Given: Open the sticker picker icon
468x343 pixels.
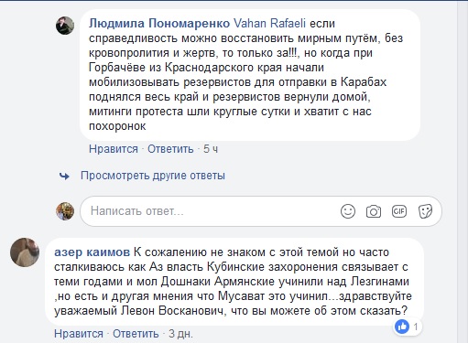Looking at the screenshot, I should coord(425,211).
